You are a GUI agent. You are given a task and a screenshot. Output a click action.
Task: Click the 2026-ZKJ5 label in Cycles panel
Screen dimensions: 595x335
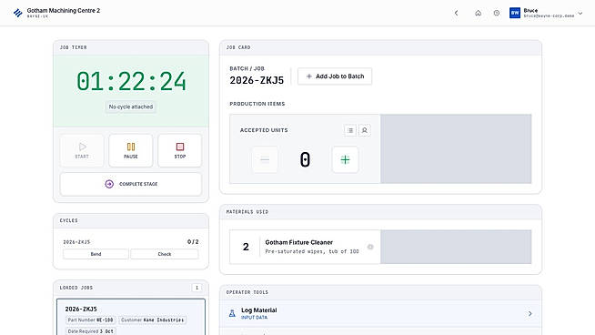pos(76,242)
